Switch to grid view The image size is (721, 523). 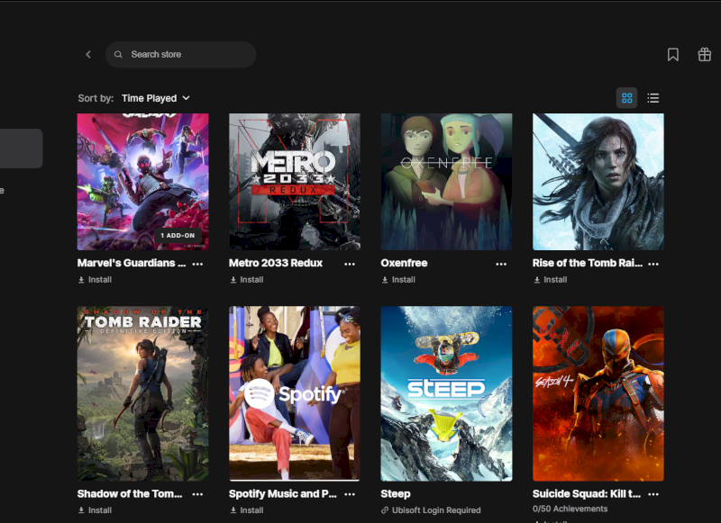point(626,98)
